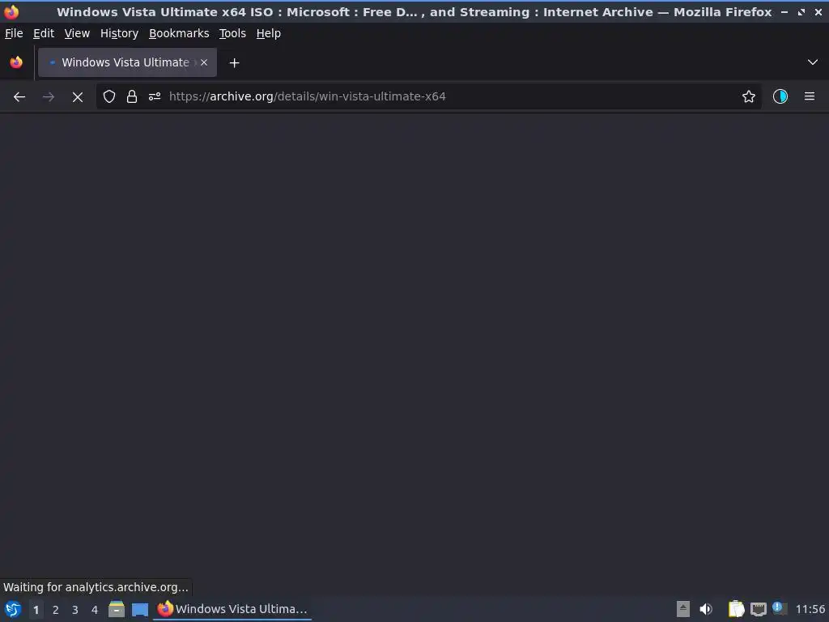Viewport: 829px width, 622px height.
Task: Open the Firefox hamburger menu
Action: point(810,97)
